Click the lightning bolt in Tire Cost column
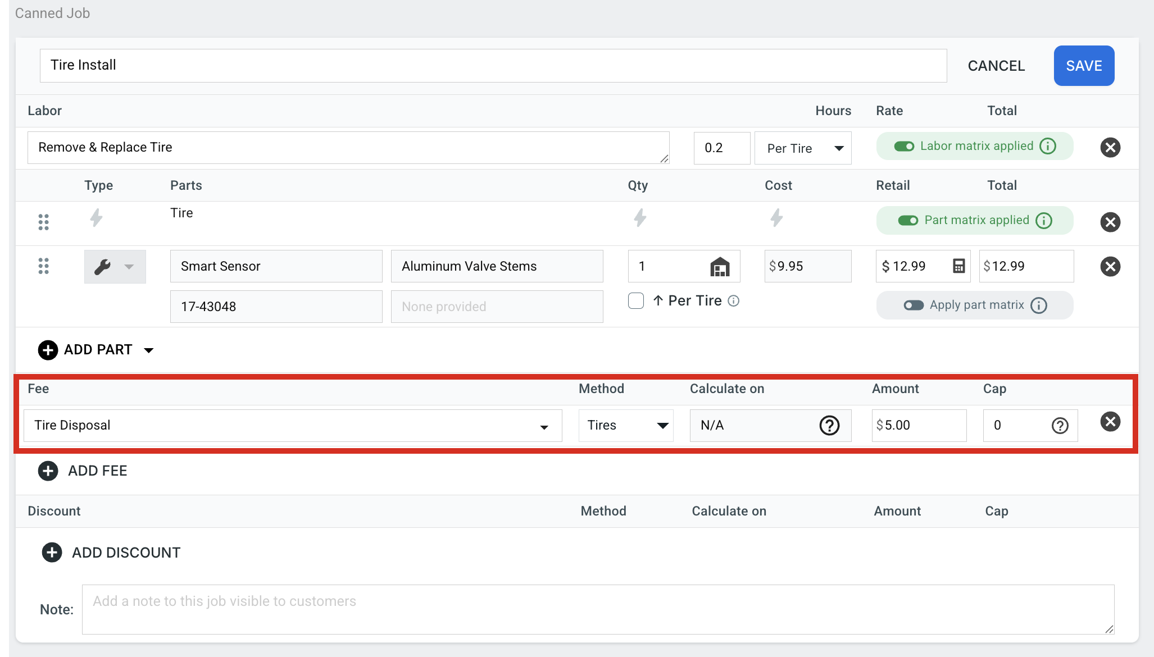1154x657 pixels. click(x=776, y=218)
